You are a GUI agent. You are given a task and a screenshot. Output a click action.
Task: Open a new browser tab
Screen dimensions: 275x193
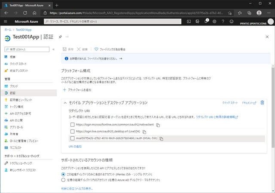(57, 6)
